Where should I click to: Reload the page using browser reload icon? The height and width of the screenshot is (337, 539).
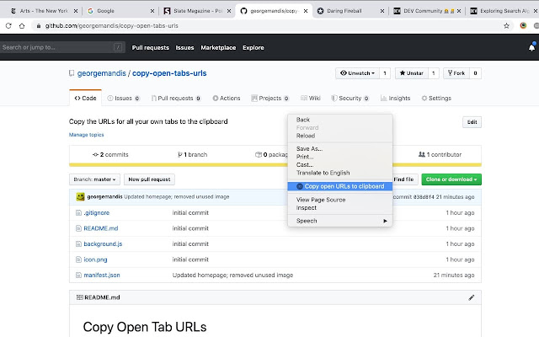(8, 26)
